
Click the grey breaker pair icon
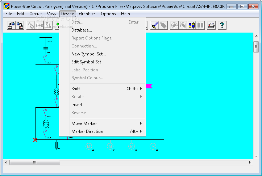[x=200, y=25]
